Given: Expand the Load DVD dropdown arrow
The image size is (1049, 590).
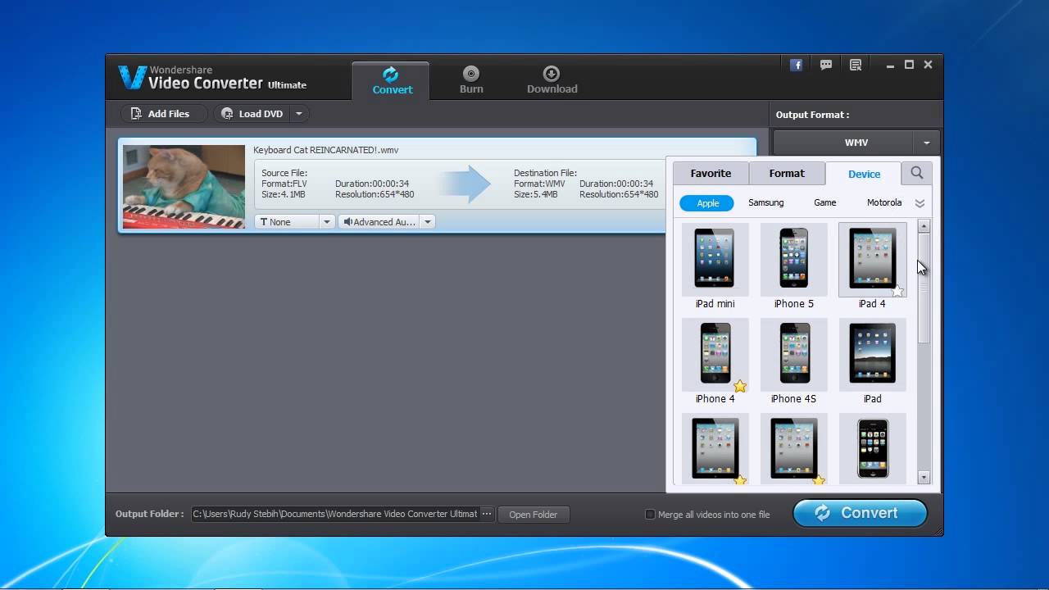Looking at the screenshot, I should pos(299,114).
